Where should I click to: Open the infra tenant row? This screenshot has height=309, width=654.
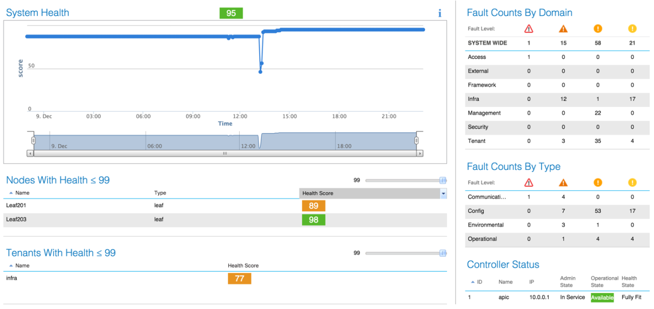(225, 278)
